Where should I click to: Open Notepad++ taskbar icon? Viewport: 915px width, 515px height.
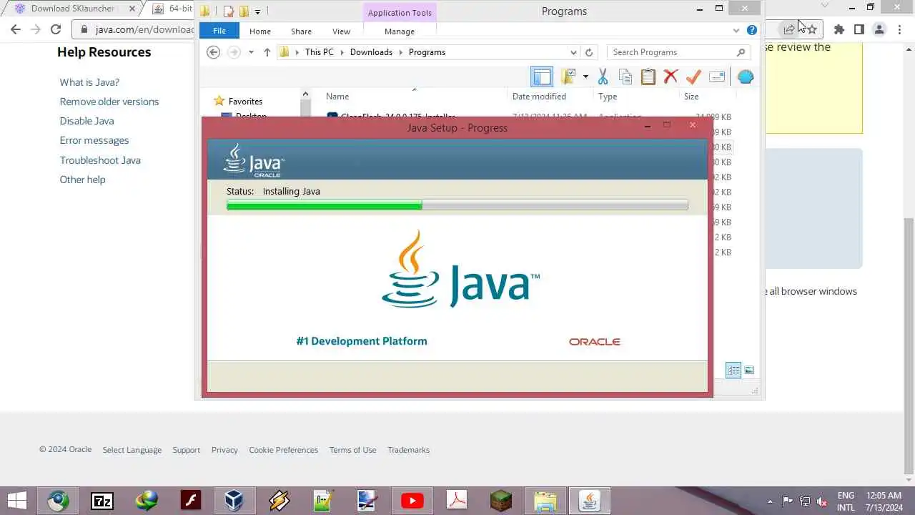click(x=323, y=500)
